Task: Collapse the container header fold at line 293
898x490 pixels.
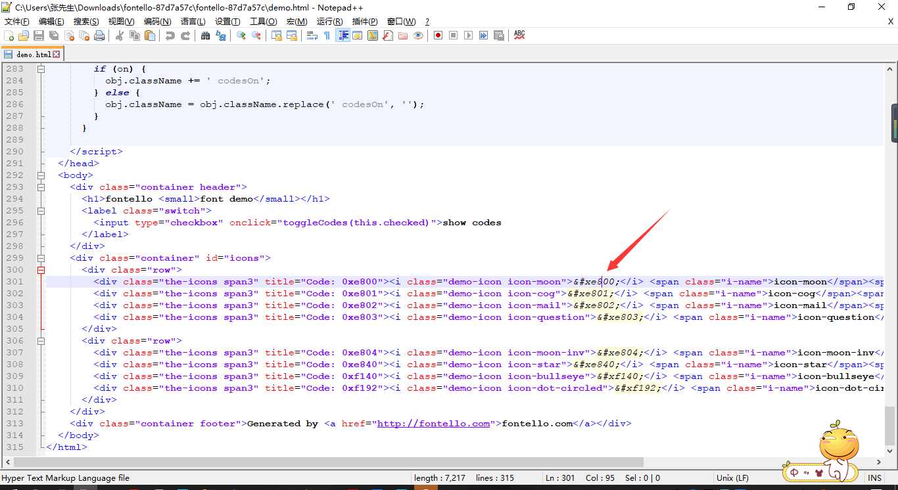Action: (41, 187)
